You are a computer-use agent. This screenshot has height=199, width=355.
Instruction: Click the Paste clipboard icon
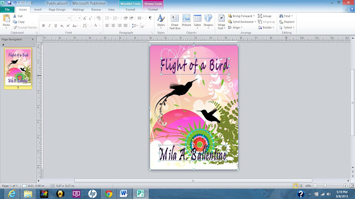click(x=6, y=22)
